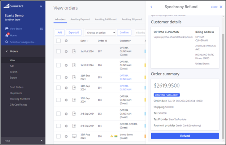Open Shipments in the sidebar
The image size is (226, 145).
coord(16,93)
